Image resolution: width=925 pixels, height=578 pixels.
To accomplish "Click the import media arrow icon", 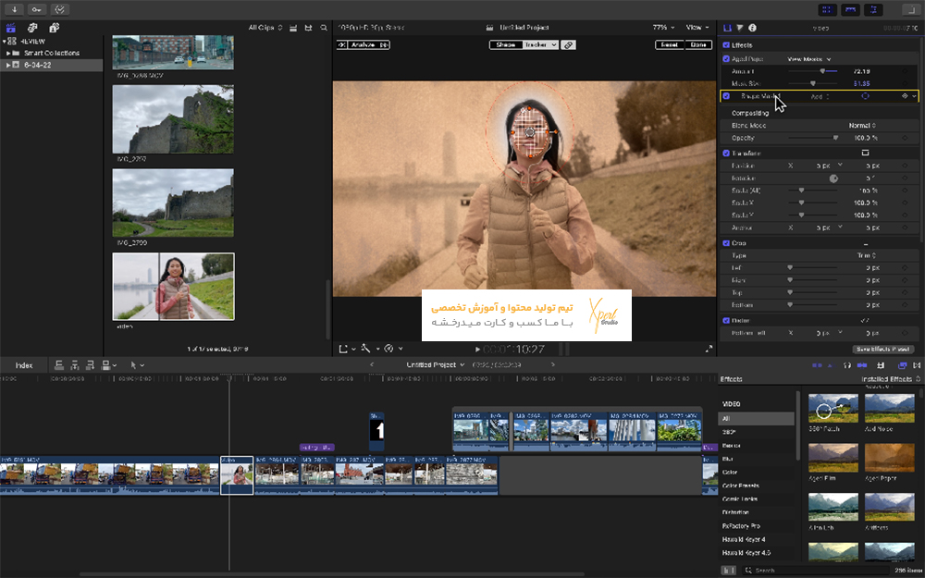I will pyautogui.click(x=14, y=9).
